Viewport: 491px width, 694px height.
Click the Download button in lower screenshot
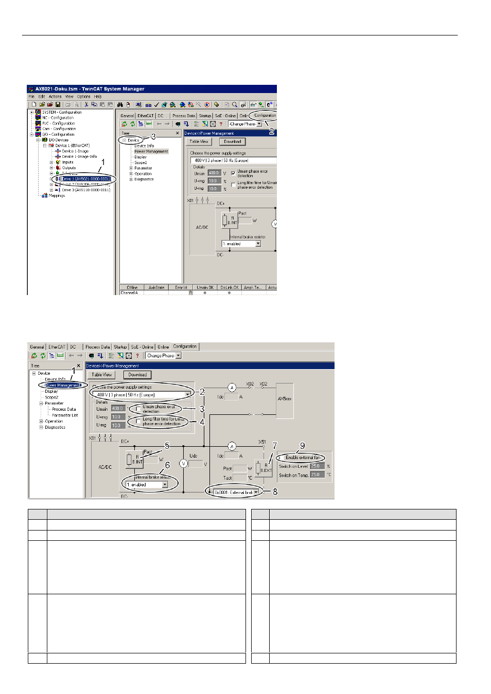(137, 375)
